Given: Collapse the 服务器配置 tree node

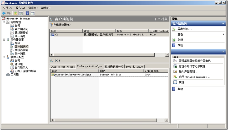Looking at the screenshot, I should (x=4, y=40).
